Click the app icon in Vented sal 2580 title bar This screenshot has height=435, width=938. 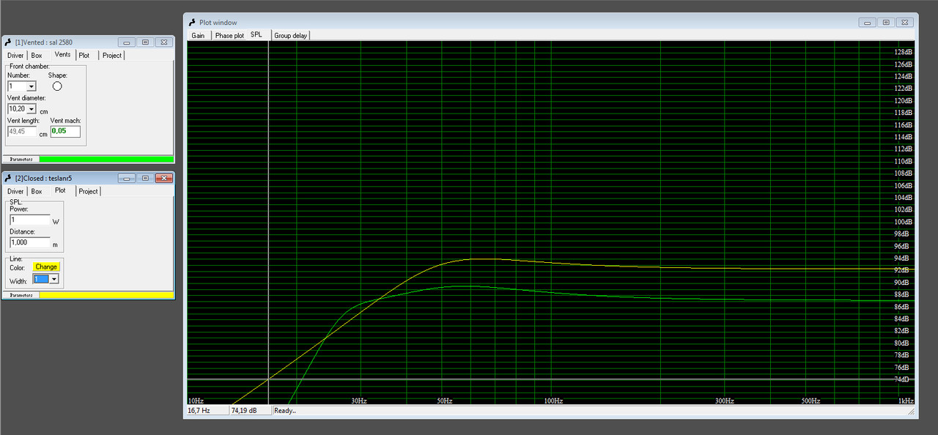point(8,42)
